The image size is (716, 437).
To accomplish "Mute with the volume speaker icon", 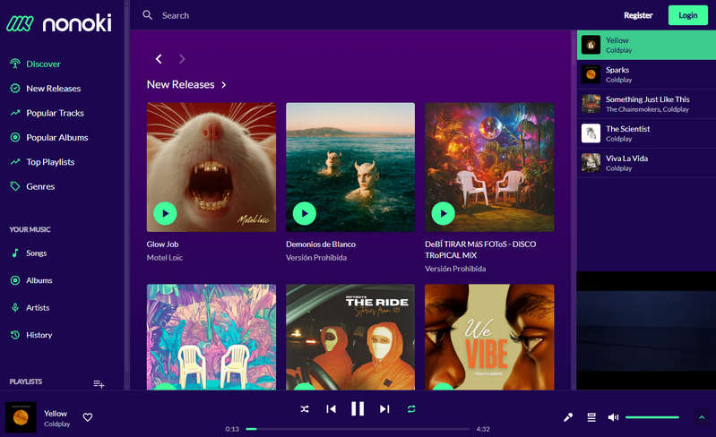I will 613,417.
